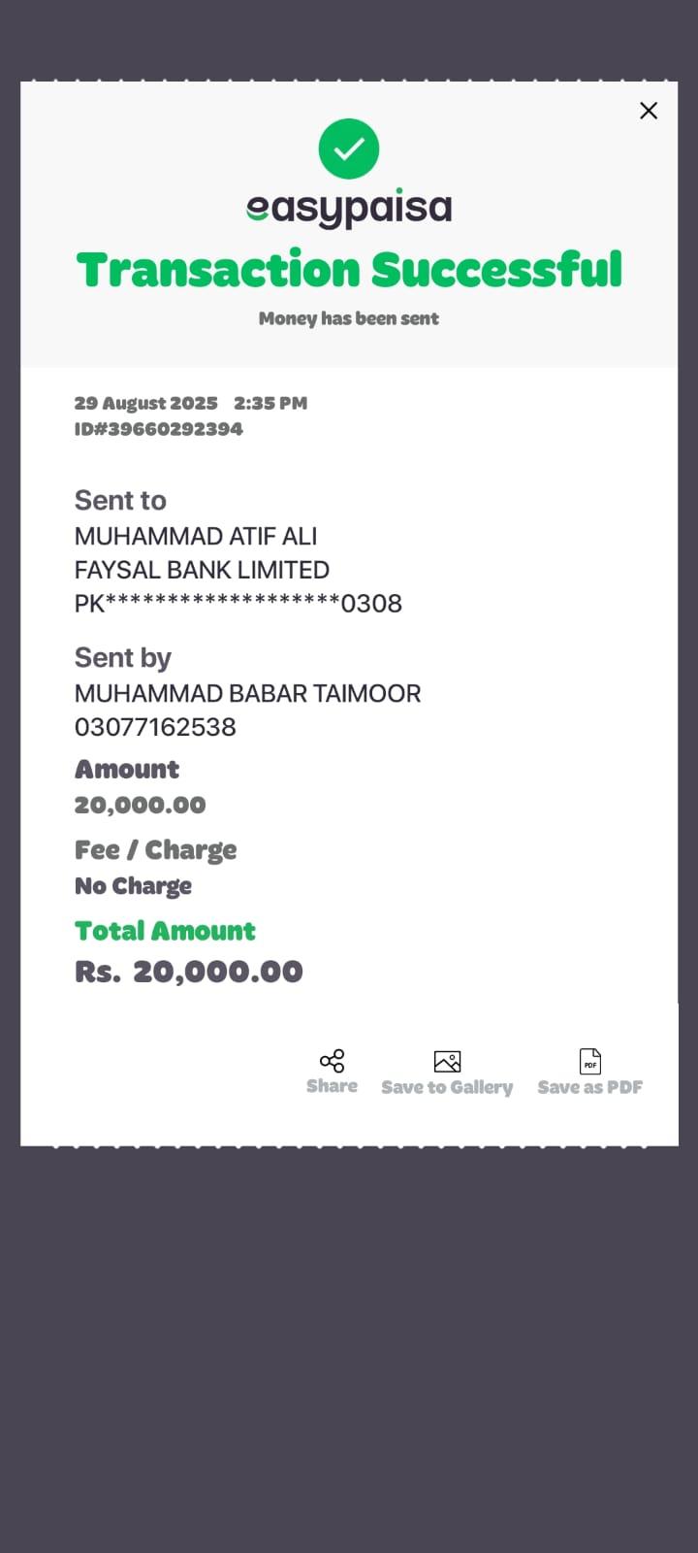Click the masked account number ending 0308
This screenshot has height=1553, width=698.
coord(238,604)
